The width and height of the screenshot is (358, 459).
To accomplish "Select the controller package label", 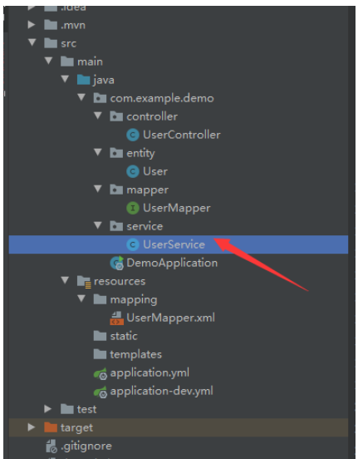I will 152,116.
